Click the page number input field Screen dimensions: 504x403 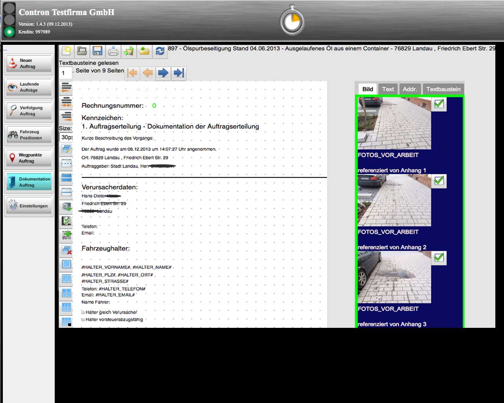pos(65,73)
